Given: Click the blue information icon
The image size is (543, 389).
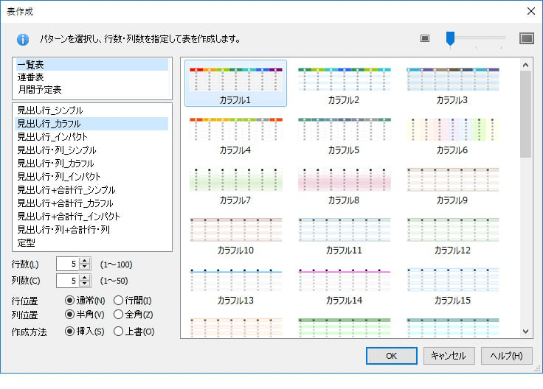Looking at the screenshot, I should pos(23,39).
